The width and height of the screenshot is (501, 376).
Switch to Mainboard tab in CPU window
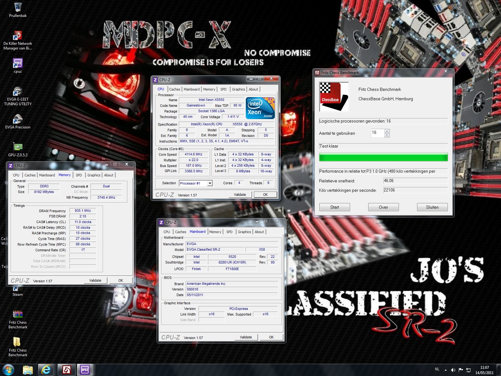(192, 89)
